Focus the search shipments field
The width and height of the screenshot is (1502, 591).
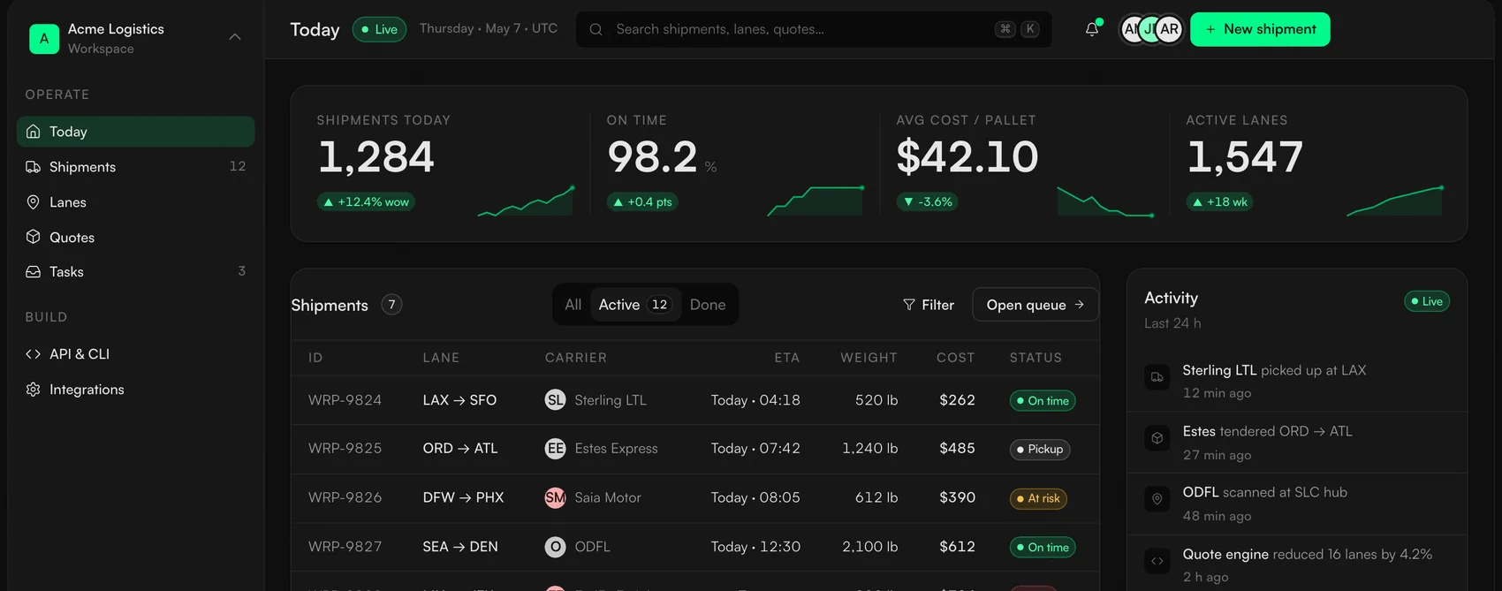814,29
